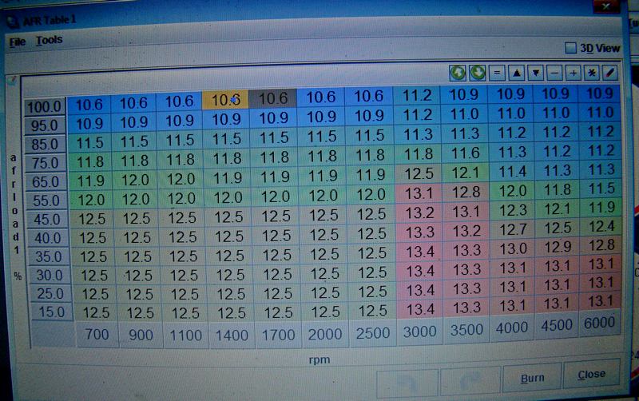Image resolution: width=639 pixels, height=401 pixels.
Task: Click the asterisk multiply icon
Action: (592, 73)
